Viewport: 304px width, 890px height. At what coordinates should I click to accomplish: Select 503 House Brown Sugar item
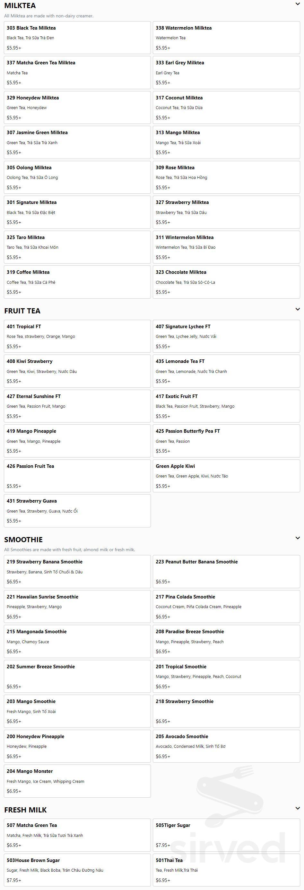pyautogui.click(x=77, y=870)
